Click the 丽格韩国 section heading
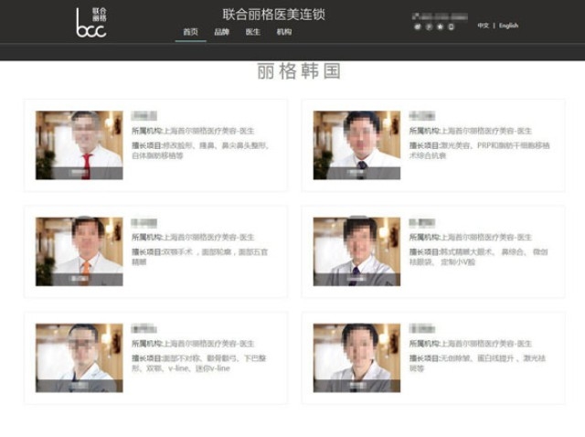 click(299, 71)
